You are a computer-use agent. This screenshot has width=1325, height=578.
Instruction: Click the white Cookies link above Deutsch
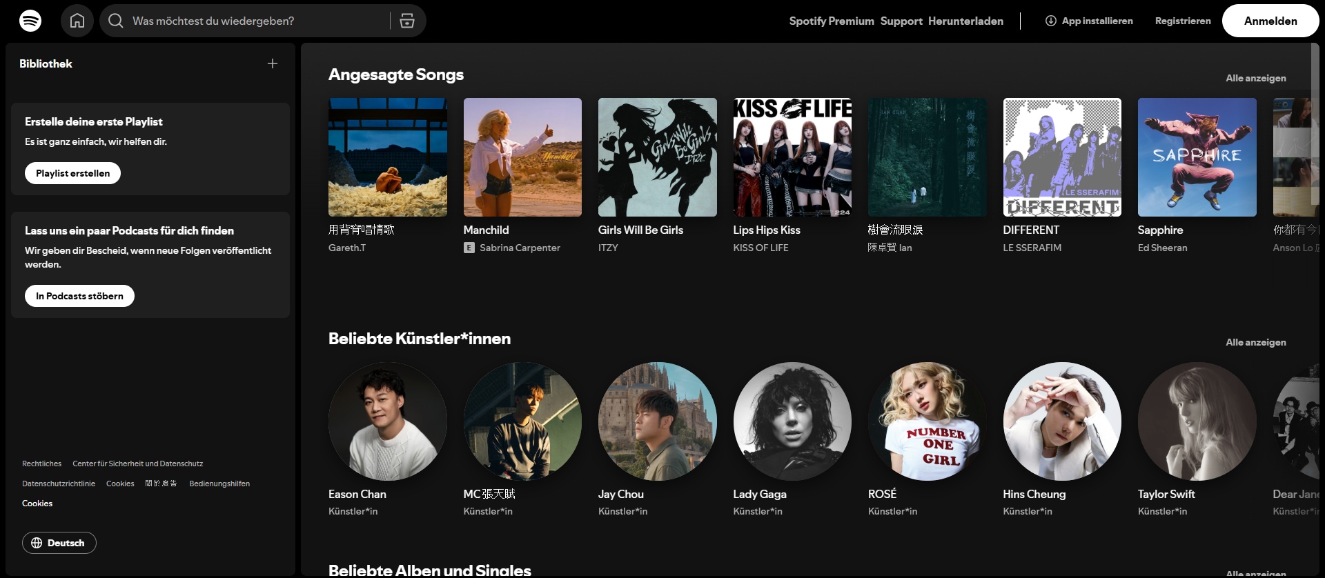pos(37,504)
